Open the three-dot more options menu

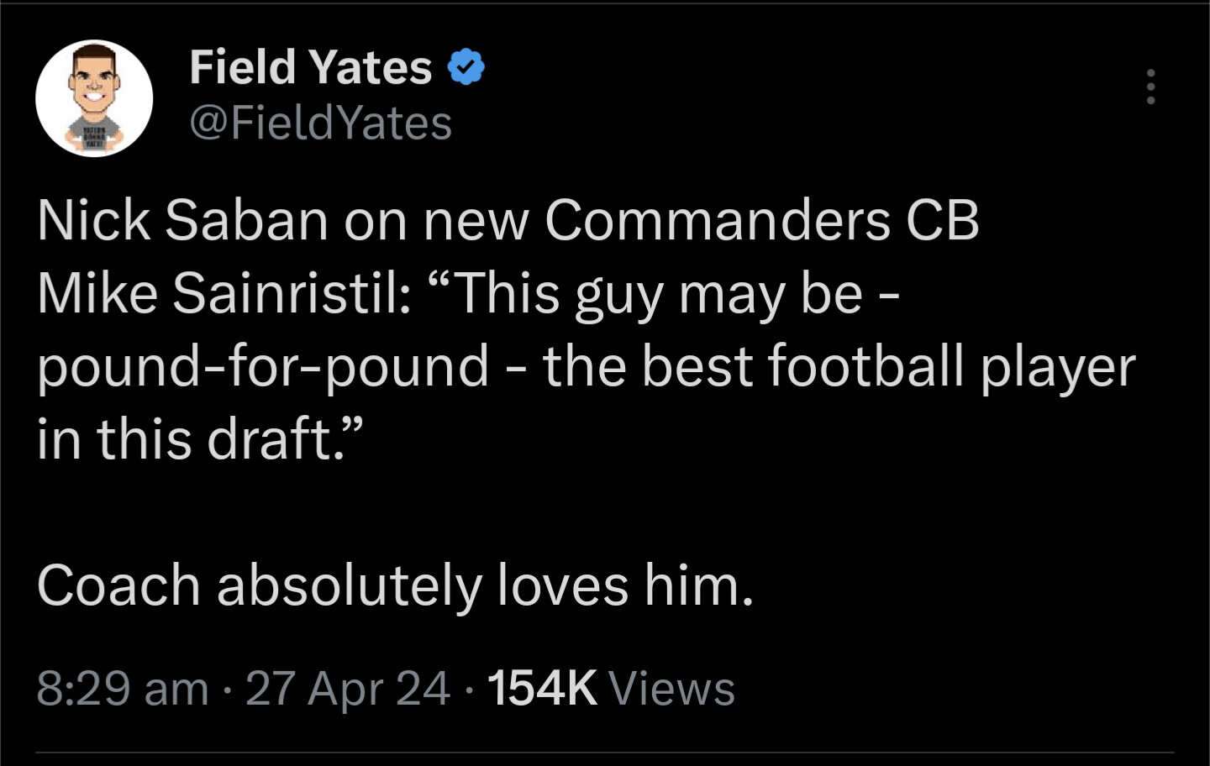pos(1150,87)
